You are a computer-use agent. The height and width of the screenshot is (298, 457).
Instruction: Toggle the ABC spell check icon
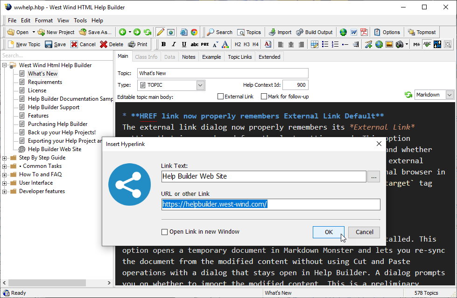click(x=427, y=44)
